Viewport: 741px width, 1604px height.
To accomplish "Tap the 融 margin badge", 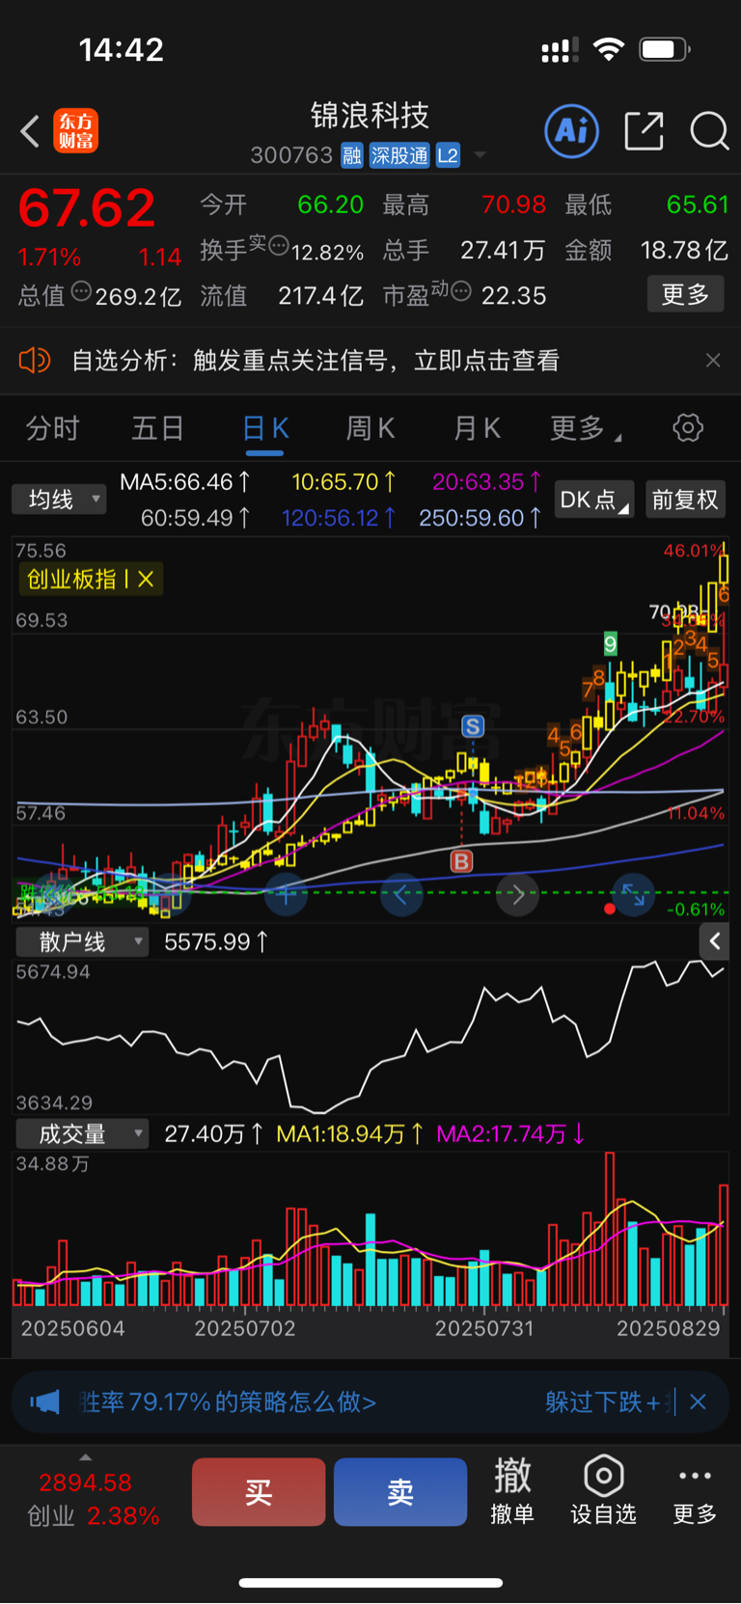I will 352,155.
